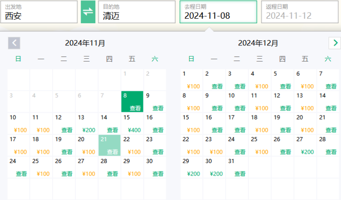Select December 1 priced ¥100

[192, 80]
